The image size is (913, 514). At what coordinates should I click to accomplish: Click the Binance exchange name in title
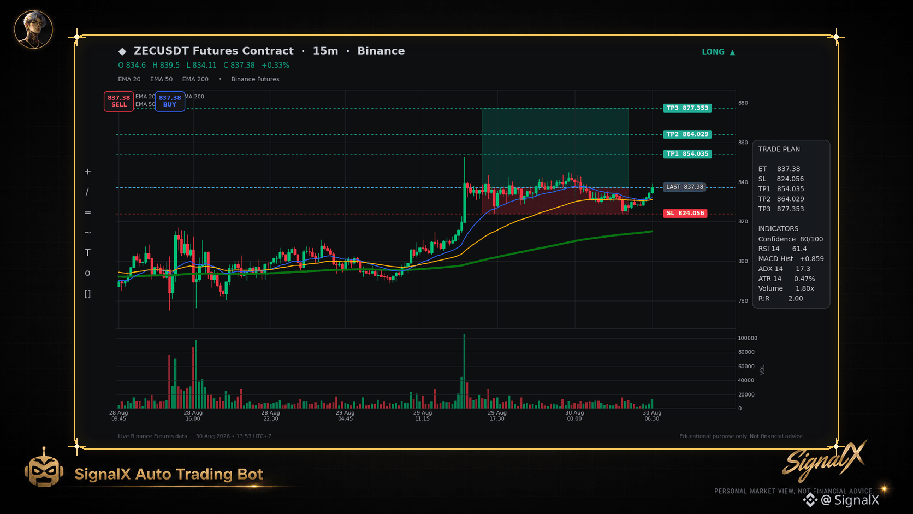pos(381,51)
